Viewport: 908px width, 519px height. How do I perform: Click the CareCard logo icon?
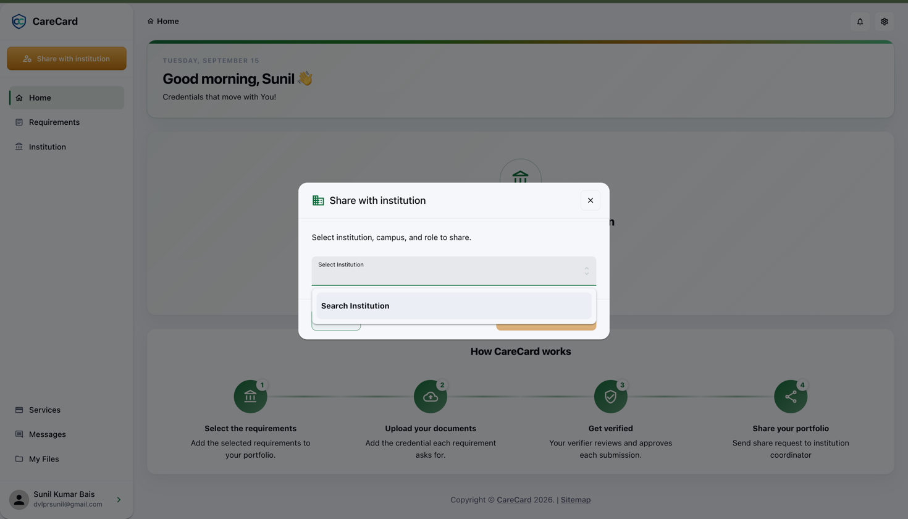coord(19,22)
